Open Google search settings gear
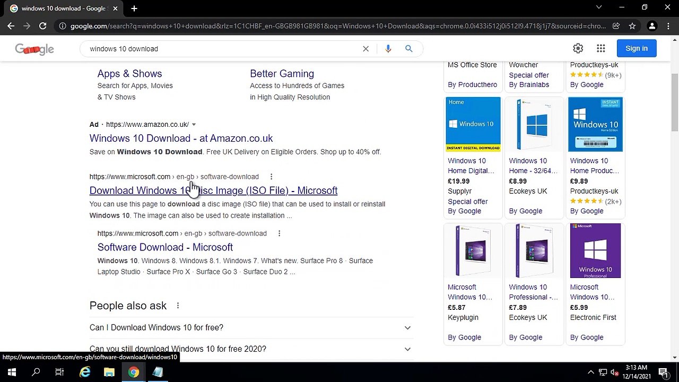The width and height of the screenshot is (679, 382). pos(578,48)
